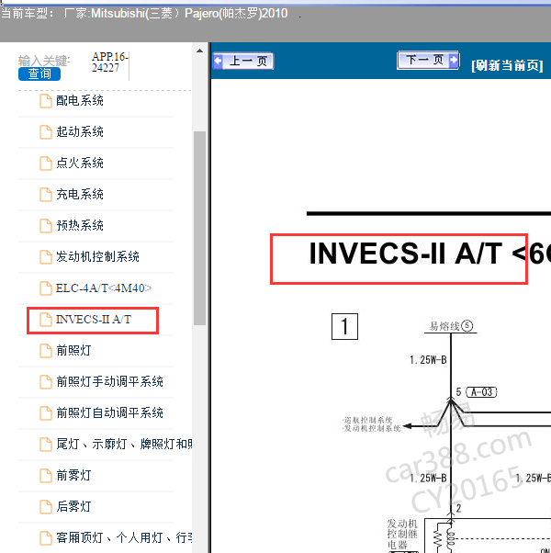Go to next page with 下一页
The height and width of the screenshot is (553, 551).
coord(428,60)
